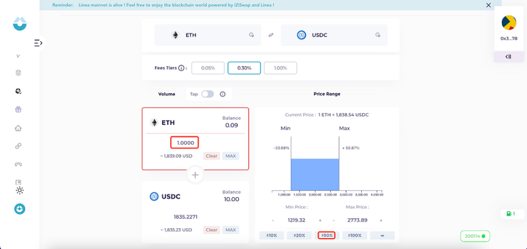Click the sun theme icon in sidebar
This screenshot has height=249, width=527.
coord(19,190)
